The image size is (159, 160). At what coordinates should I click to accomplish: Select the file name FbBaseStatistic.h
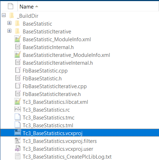[x=42, y=79]
